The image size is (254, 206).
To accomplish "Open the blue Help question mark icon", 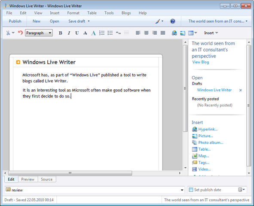I will click(x=173, y=21).
